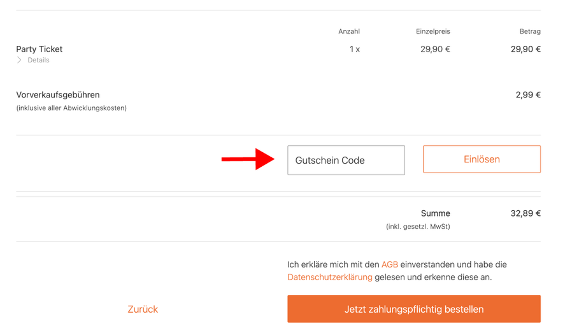This screenshot has width=586, height=335.
Task: Click the Anzahl column header
Action: [349, 31]
